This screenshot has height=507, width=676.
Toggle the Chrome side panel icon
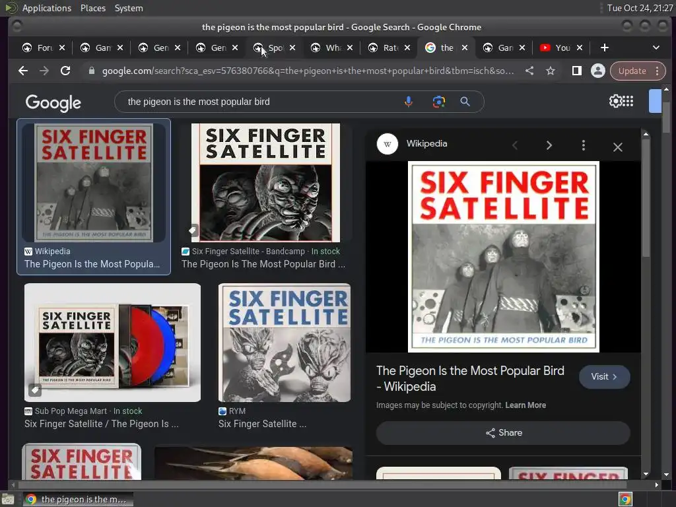click(576, 71)
